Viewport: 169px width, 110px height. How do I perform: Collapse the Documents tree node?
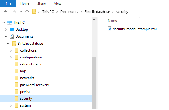(x=6, y=36)
